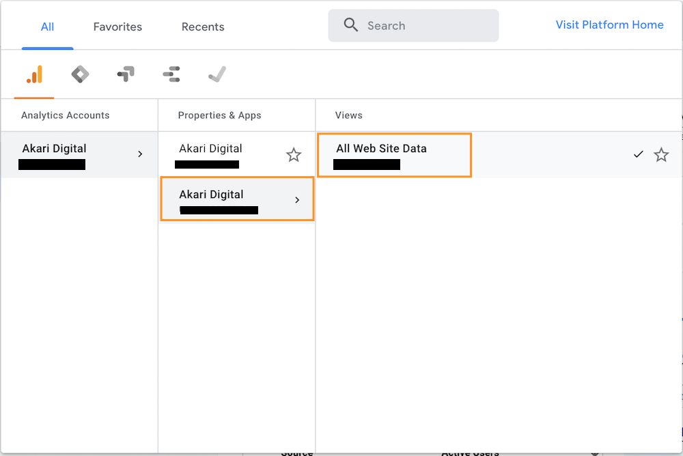683x456 pixels.
Task: Click the checkmark beside All Web Site Data
Action: (638, 154)
